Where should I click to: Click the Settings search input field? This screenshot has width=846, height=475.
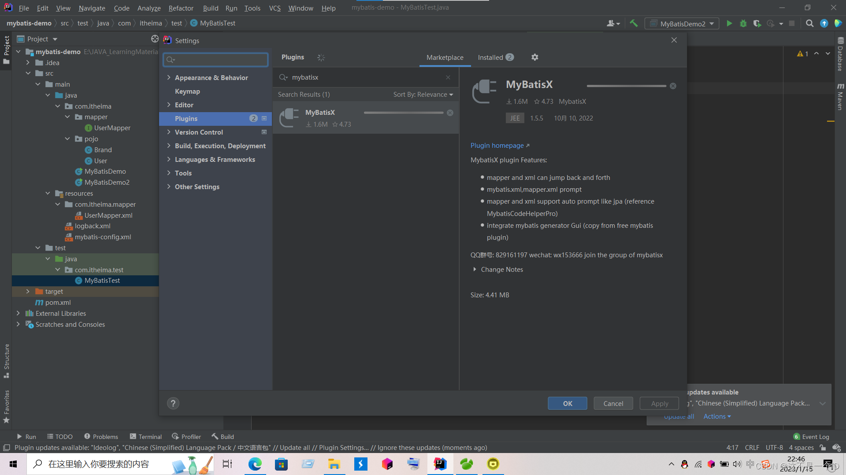click(215, 59)
